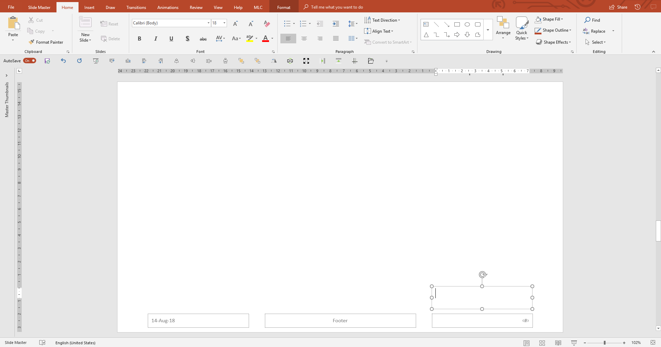
Task: Fit slide to current window
Action: point(653,343)
